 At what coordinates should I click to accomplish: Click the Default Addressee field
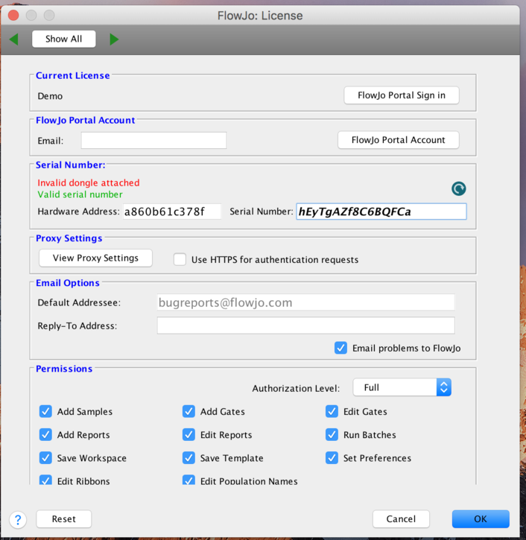click(x=306, y=302)
